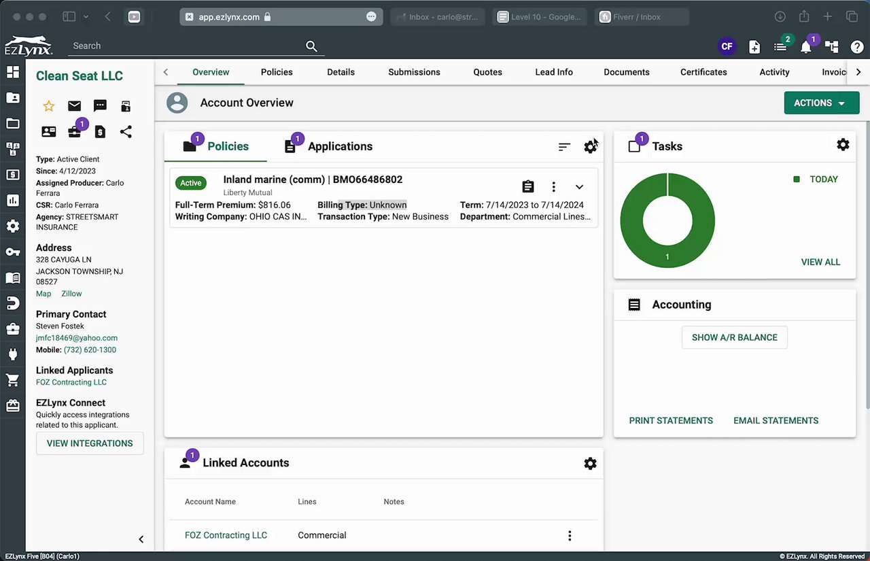Click the power plug icon in left sidebar
Viewport: 870px width, 561px height.
point(13,354)
